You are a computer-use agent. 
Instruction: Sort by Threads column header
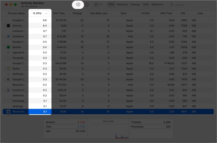click(77, 13)
